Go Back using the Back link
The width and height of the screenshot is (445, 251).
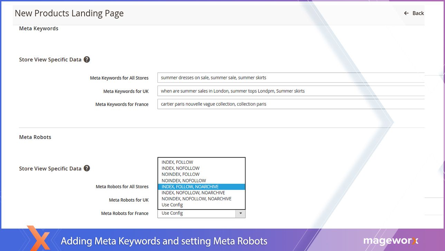click(418, 13)
